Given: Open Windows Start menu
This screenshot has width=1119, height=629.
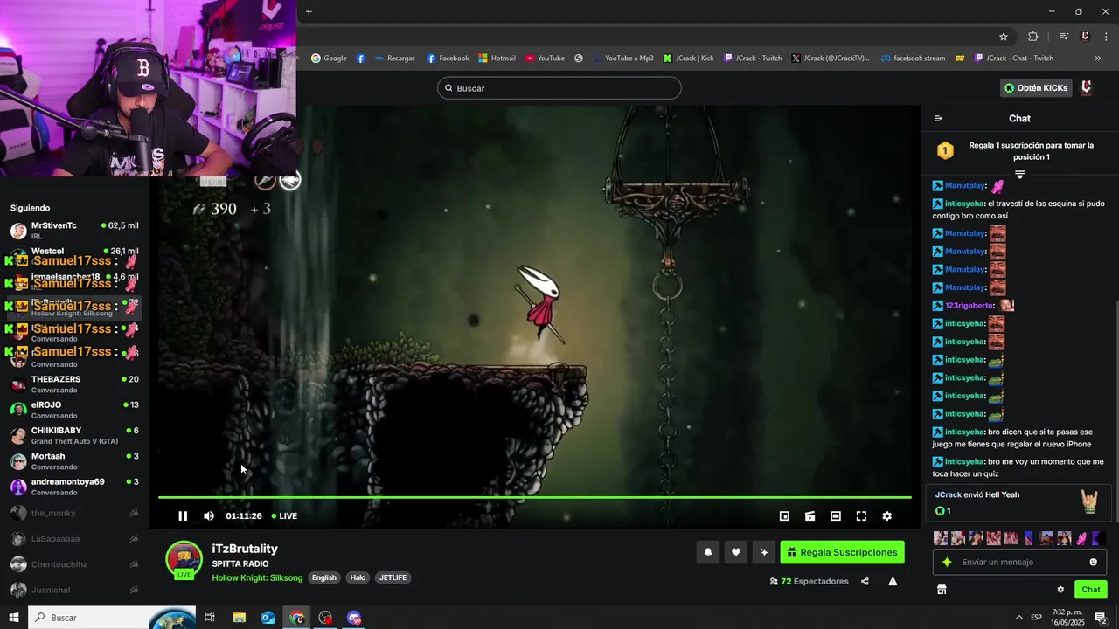Looking at the screenshot, I should pyautogui.click(x=13, y=618).
